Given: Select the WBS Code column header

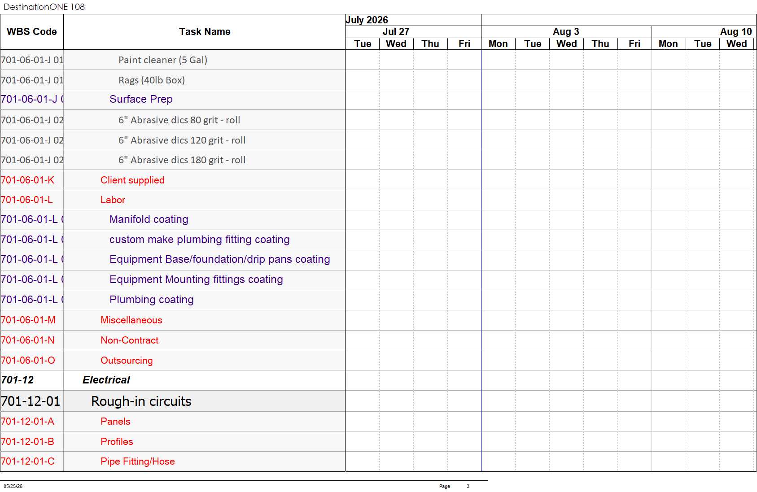Looking at the screenshot, I should pyautogui.click(x=32, y=32).
